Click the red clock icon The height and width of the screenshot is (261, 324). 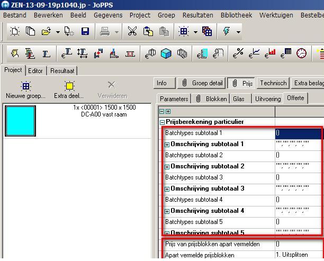coord(301,53)
